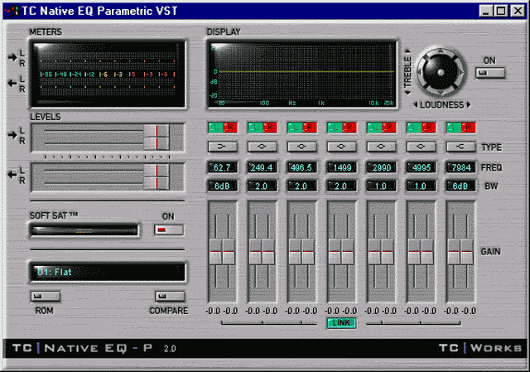The width and height of the screenshot is (530, 372).
Task: Click the Loudness/Treble joystick knob
Action: [441, 72]
